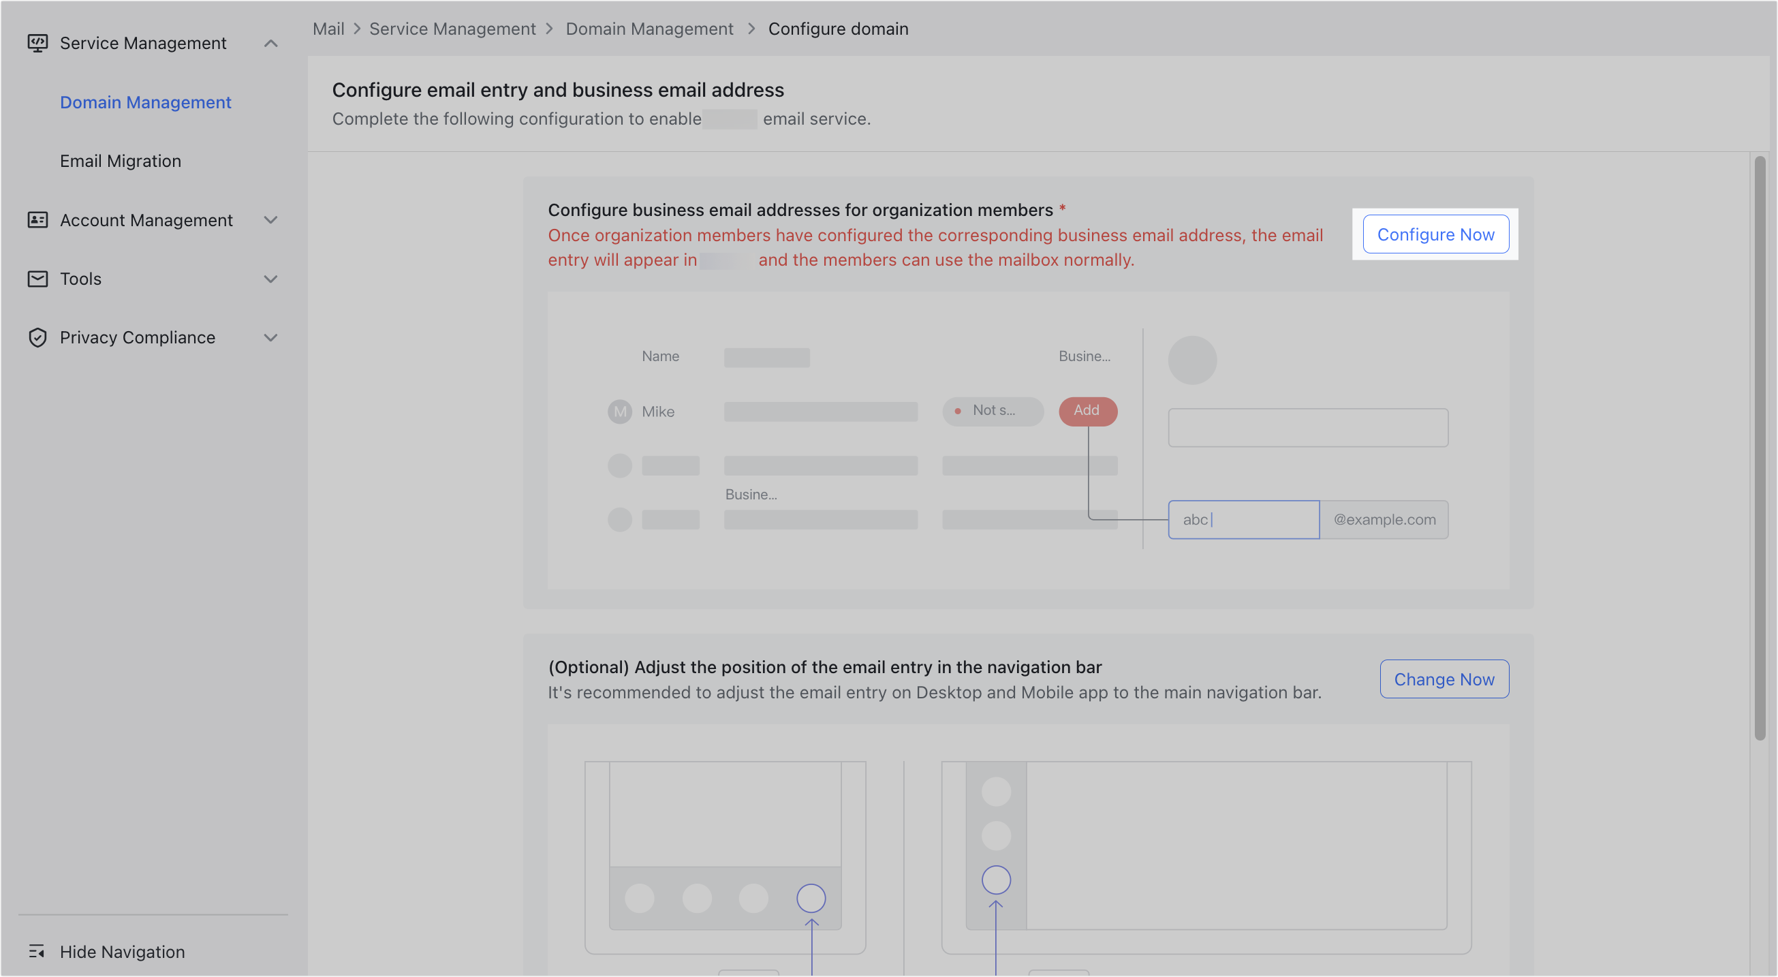Go to Mail in breadcrumb
The image size is (1778, 977).
tap(328, 29)
